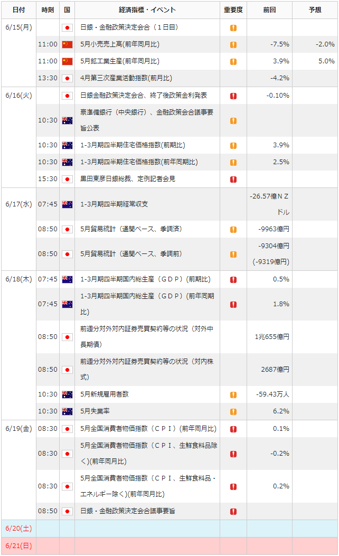Click the Japan flag for 日銀・金融政策決定会合議事要旨
This screenshot has height=556, width=339.
(67, 511)
